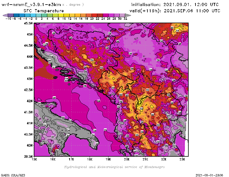The width and height of the screenshot is (229, 177).
Task: Click the below -10 arrow on legend
Action: [5, 15]
